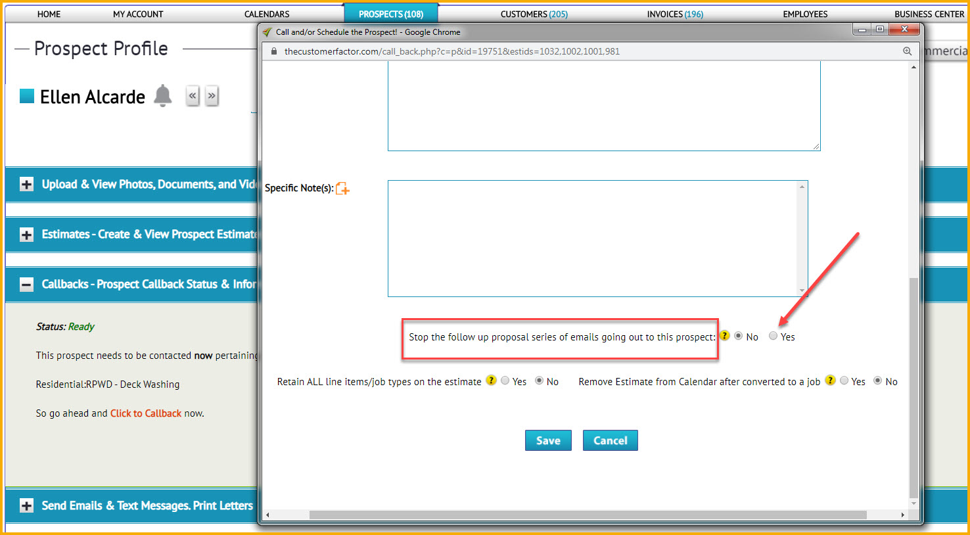Open the CALENDARS menu

coord(267,14)
